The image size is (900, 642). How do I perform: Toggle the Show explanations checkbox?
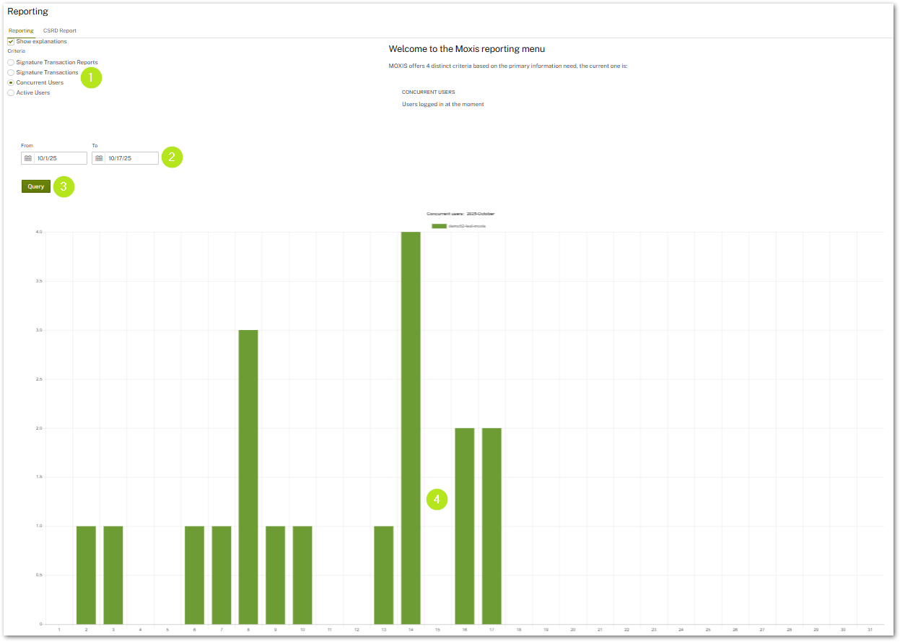click(11, 42)
